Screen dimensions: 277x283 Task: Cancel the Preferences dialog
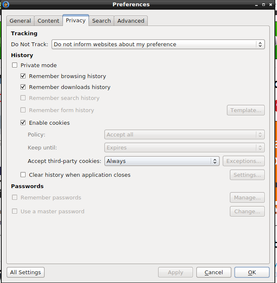pyautogui.click(x=214, y=272)
